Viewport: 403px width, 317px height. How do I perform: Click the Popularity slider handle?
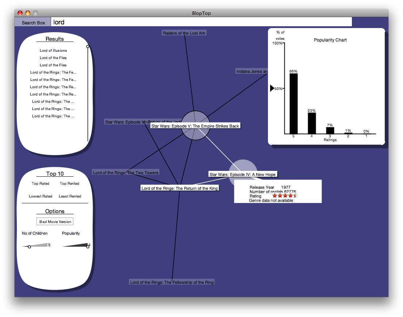click(x=88, y=247)
